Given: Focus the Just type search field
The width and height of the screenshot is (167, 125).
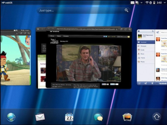Looking at the screenshot, I should pos(83,10).
